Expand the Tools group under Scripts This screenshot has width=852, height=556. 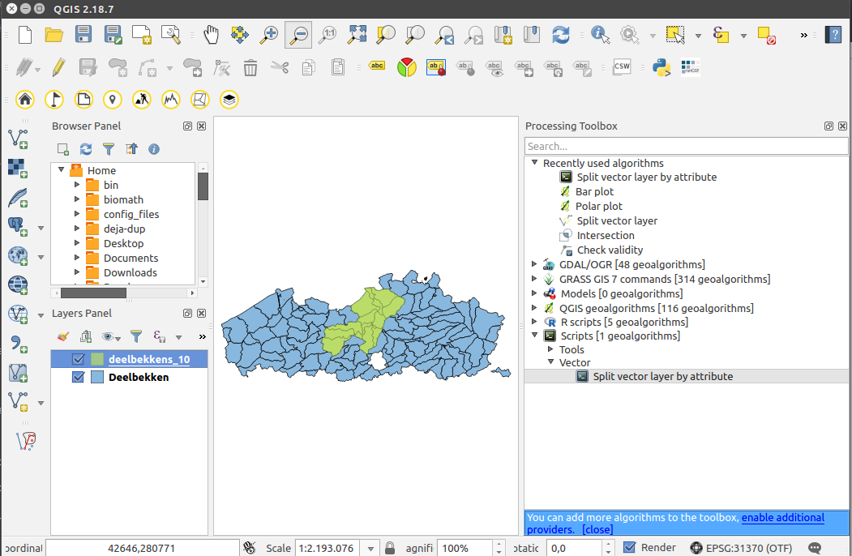pos(550,349)
